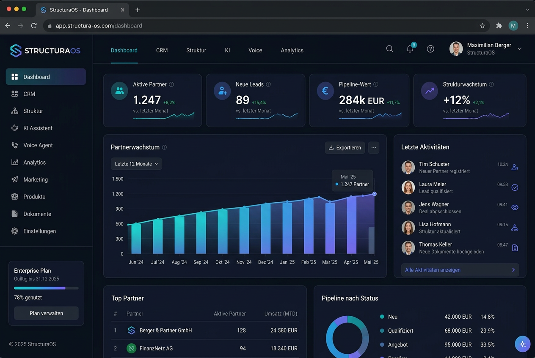This screenshot has height=358, width=535.
Task: Open Analytics in sidebar
Action: click(x=46, y=163)
